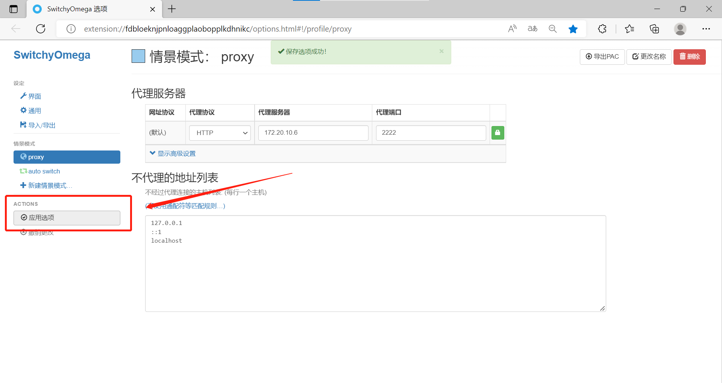Viewport: 722px width, 383px height.
Task: Open the wildcard matching rules link
Action: pos(185,206)
